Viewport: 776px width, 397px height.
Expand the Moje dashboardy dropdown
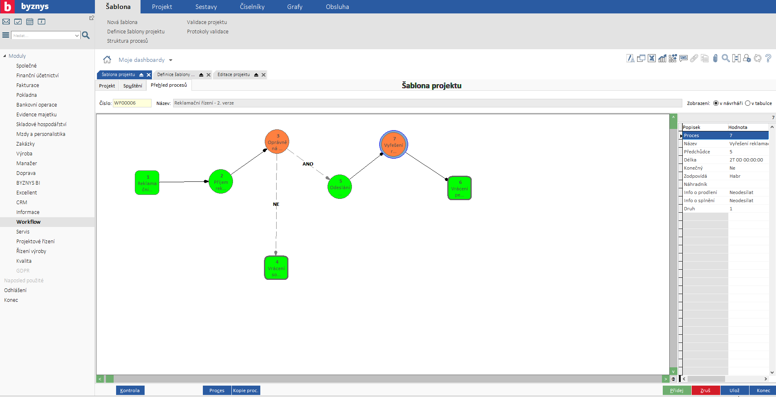pyautogui.click(x=171, y=60)
